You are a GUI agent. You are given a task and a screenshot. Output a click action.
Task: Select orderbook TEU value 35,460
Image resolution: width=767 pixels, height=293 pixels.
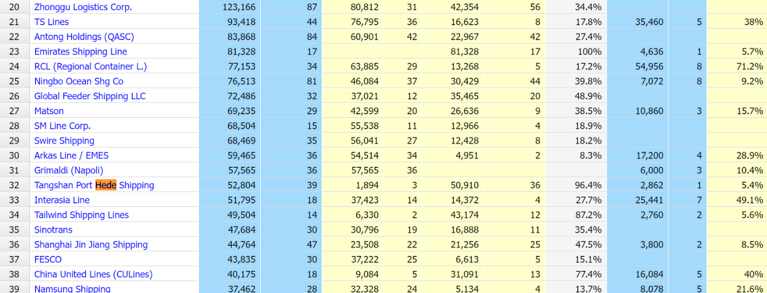[x=650, y=22]
